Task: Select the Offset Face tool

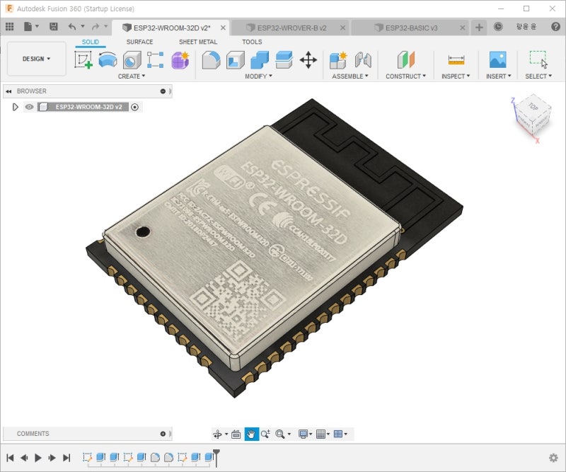Action: [x=284, y=59]
